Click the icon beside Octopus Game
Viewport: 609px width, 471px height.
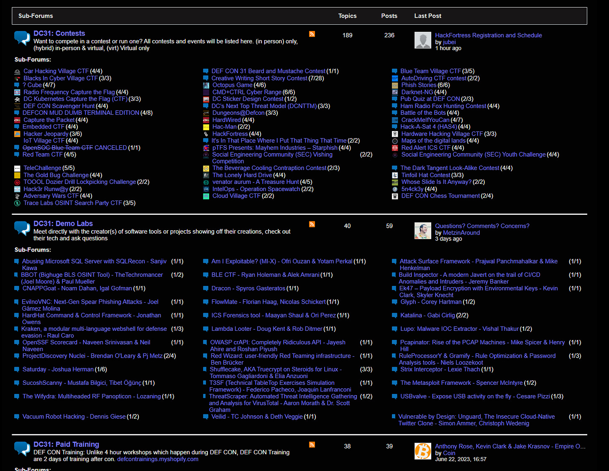(x=206, y=85)
